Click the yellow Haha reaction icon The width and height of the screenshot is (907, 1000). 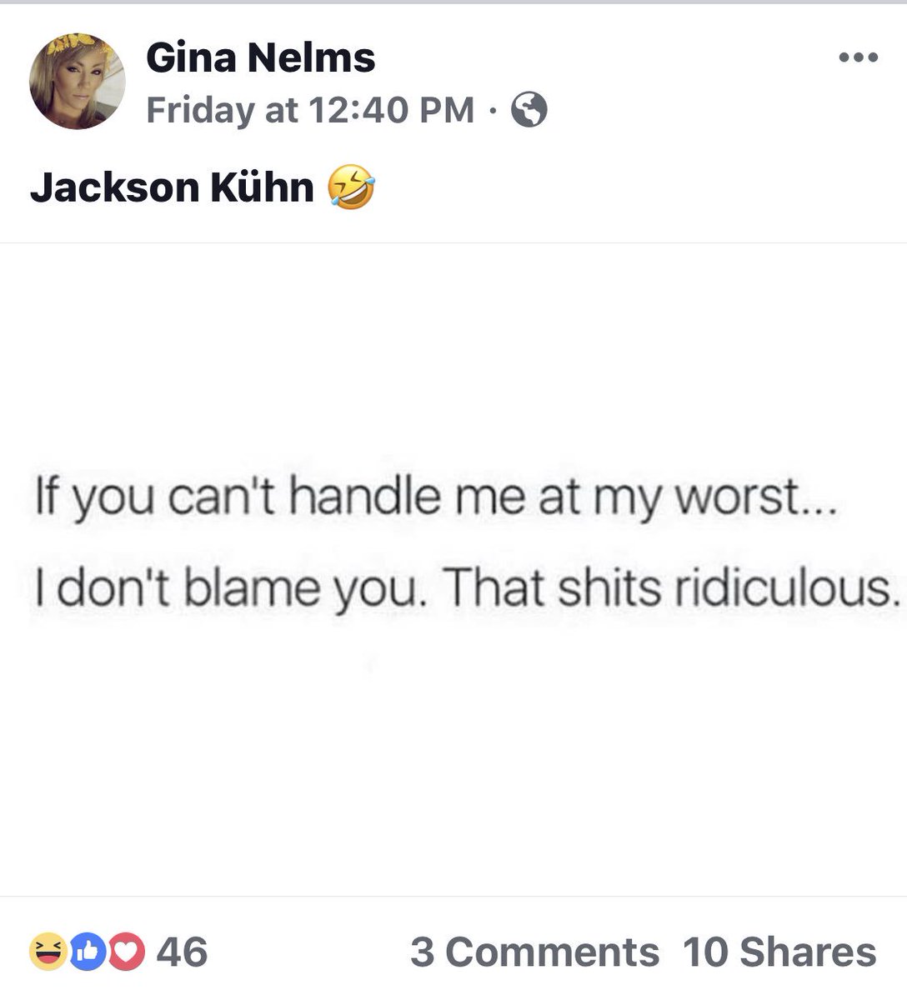click(x=48, y=951)
